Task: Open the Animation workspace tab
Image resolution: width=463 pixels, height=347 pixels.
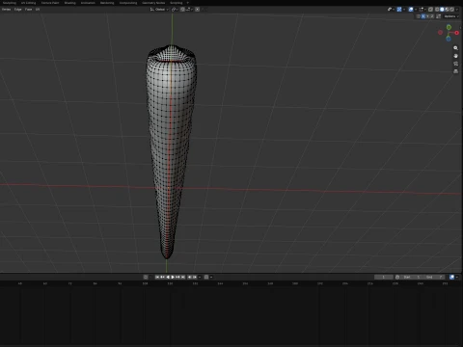Action: [88, 3]
